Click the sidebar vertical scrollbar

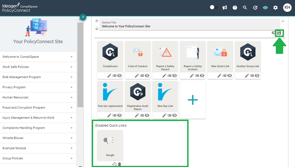pyautogui.click(x=80, y=65)
